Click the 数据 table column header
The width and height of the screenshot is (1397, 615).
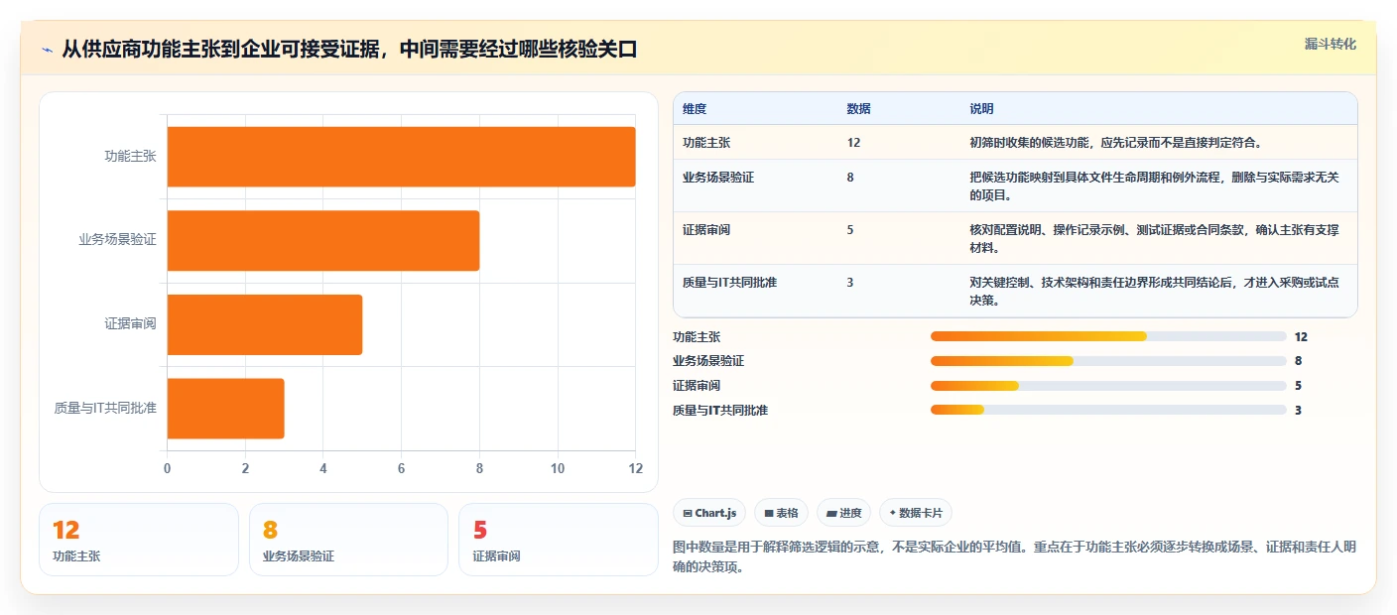tap(859, 109)
